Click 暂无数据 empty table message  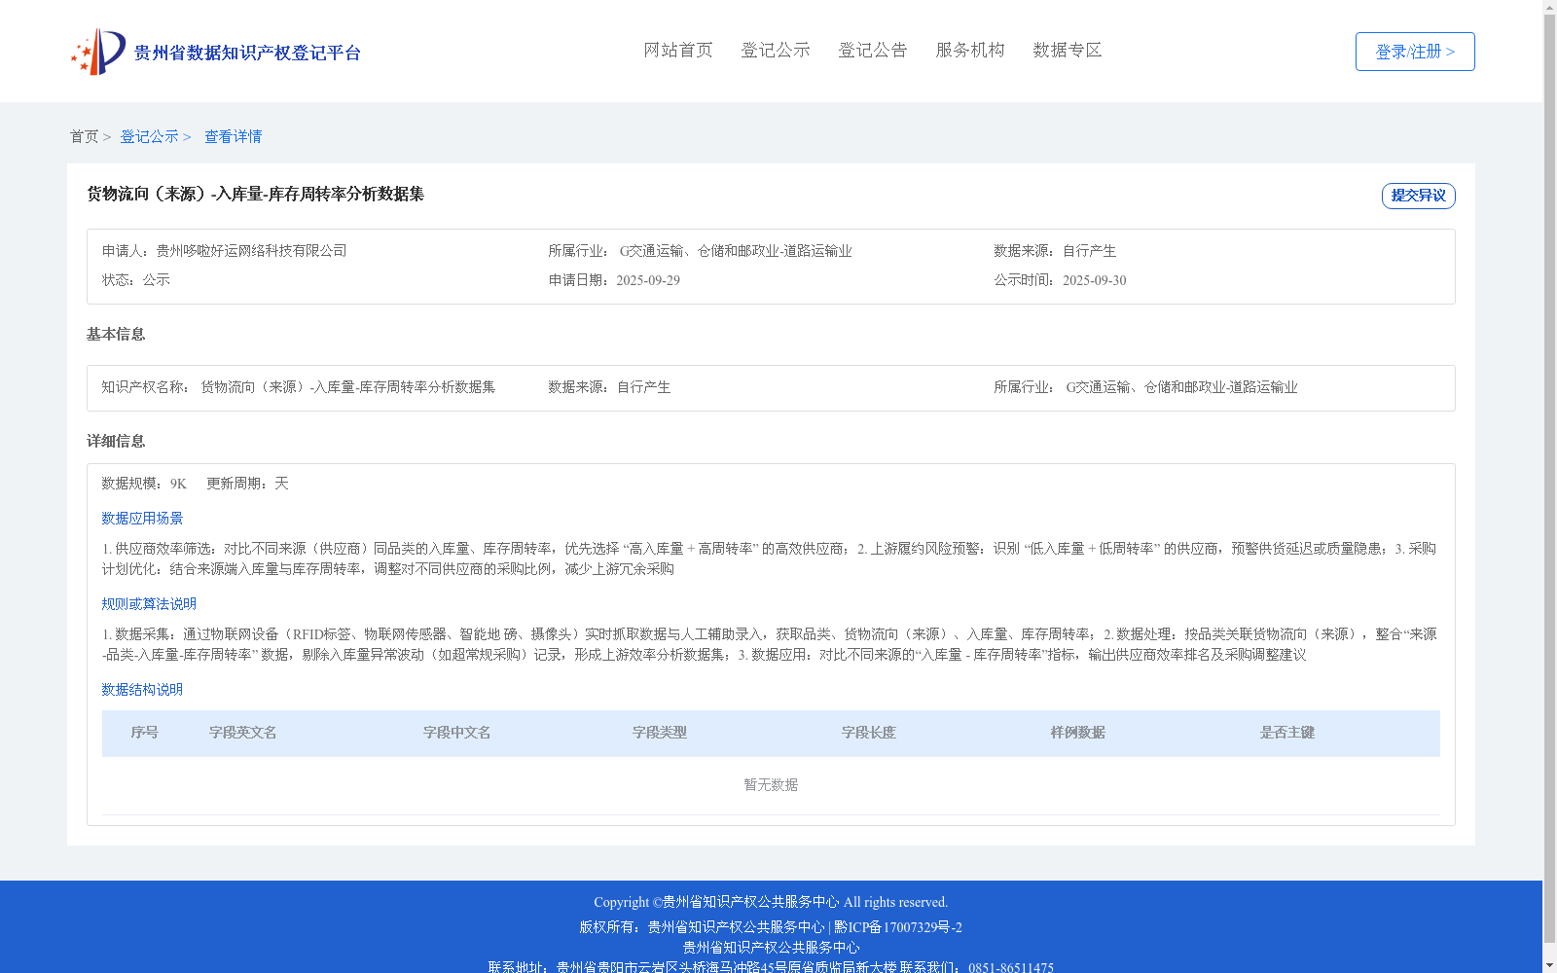point(771,785)
